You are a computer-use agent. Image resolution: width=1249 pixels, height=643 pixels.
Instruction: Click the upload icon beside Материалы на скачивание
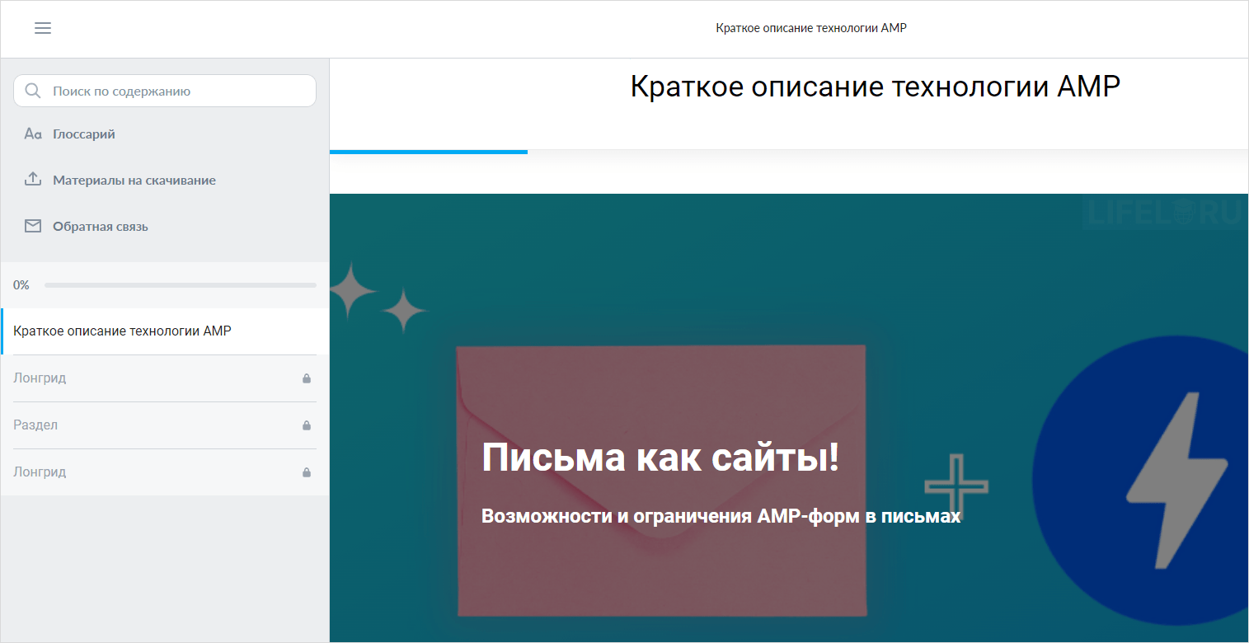point(32,179)
